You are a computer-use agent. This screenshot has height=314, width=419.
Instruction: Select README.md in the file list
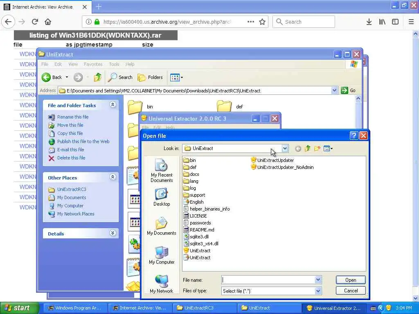click(199, 230)
